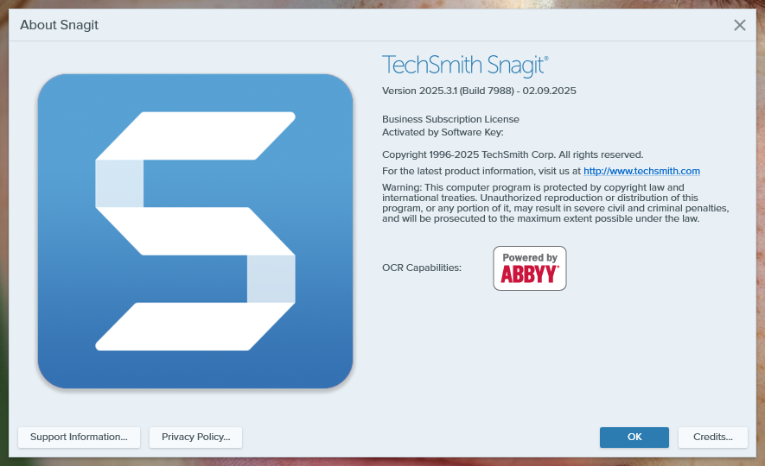Screen dimensions: 765x466
Task: Click the Business Subscription License text
Action: [450, 119]
